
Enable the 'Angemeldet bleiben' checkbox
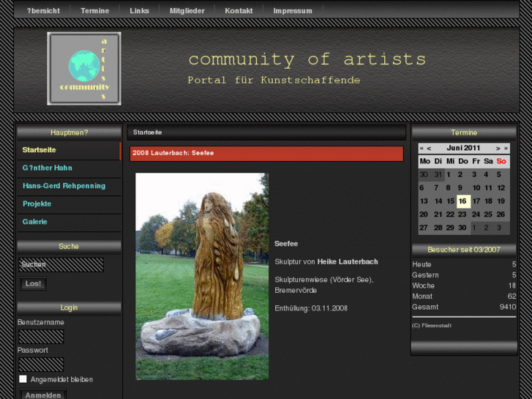click(23, 379)
